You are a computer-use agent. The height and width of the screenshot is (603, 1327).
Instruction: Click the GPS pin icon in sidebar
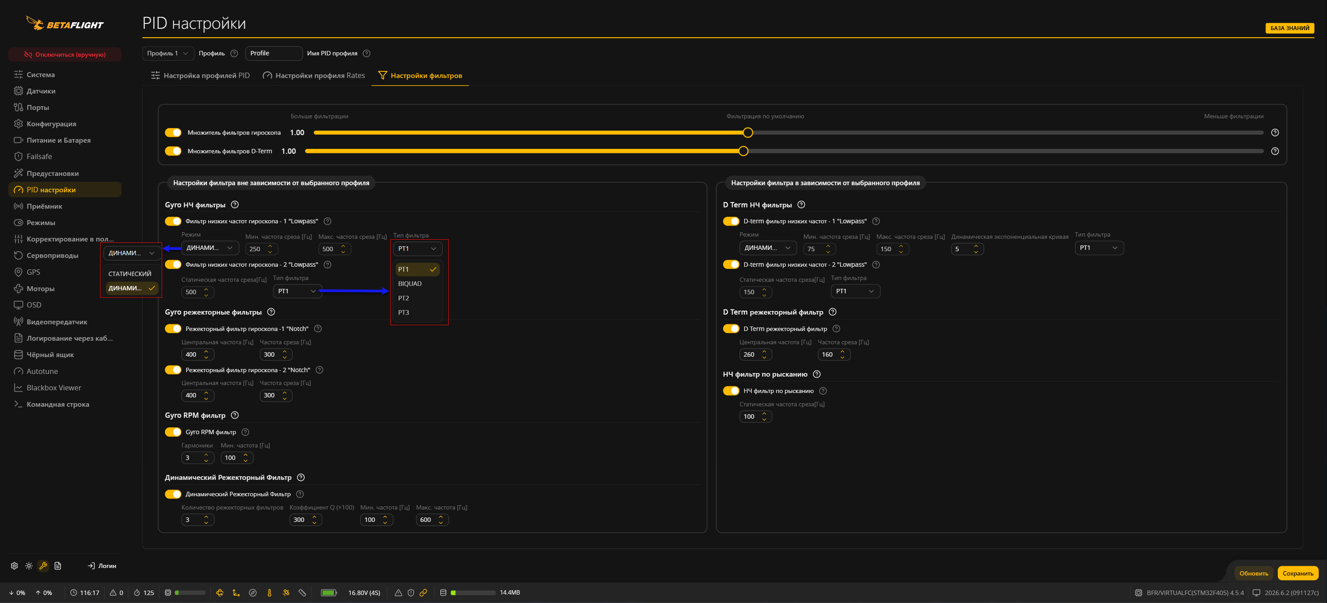point(18,272)
